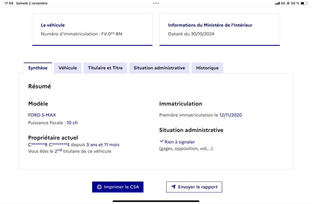Tap the battery icon in the status bar
Image resolution: width=312 pixels, height=204 pixels.
(304, 3)
